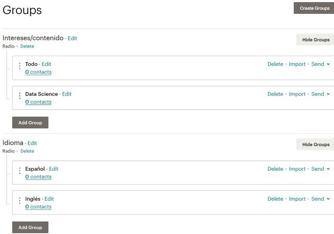Delete the Español group
334x234 pixels.
tap(275, 169)
